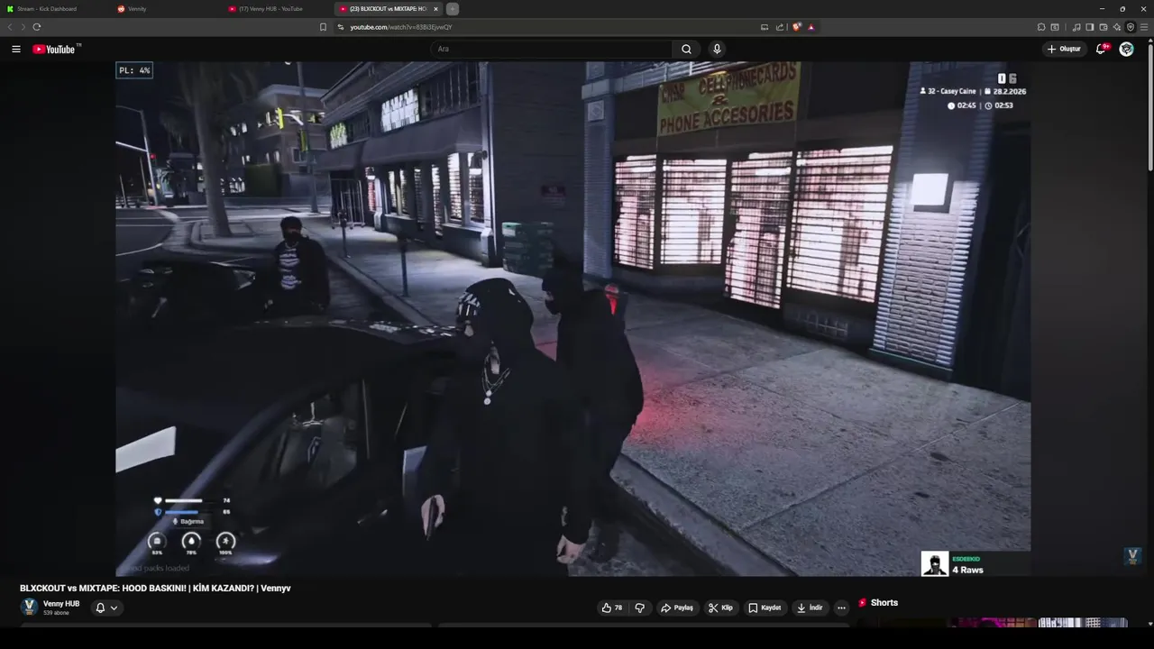Image resolution: width=1154 pixels, height=649 pixels.
Task: Share the video via Paylaş
Action: coord(677,608)
